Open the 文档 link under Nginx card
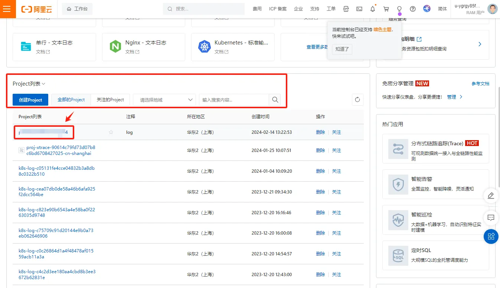 pyautogui.click(x=132, y=52)
